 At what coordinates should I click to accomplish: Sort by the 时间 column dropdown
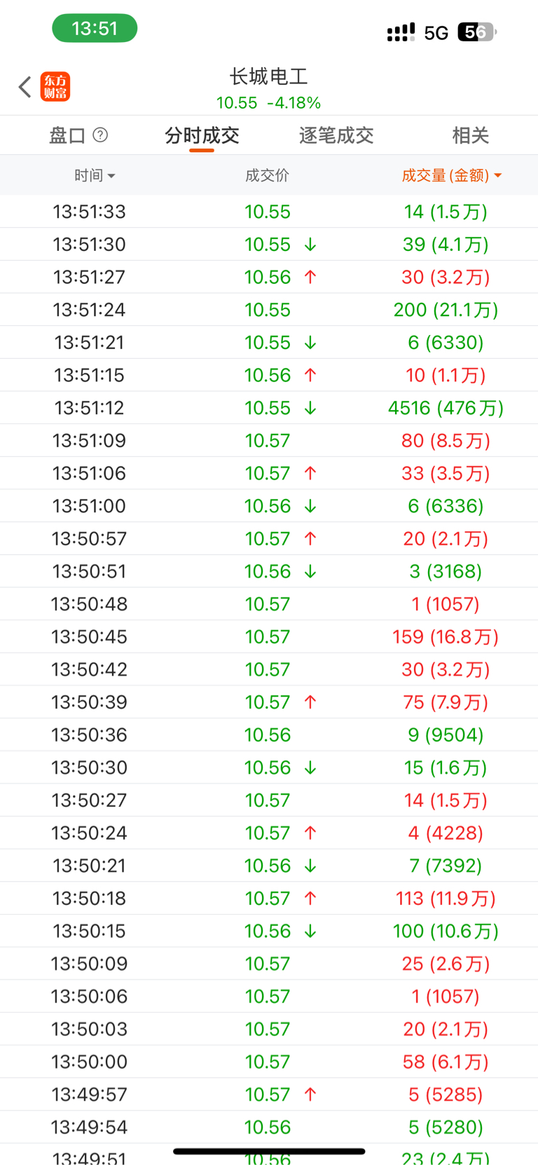95,175
